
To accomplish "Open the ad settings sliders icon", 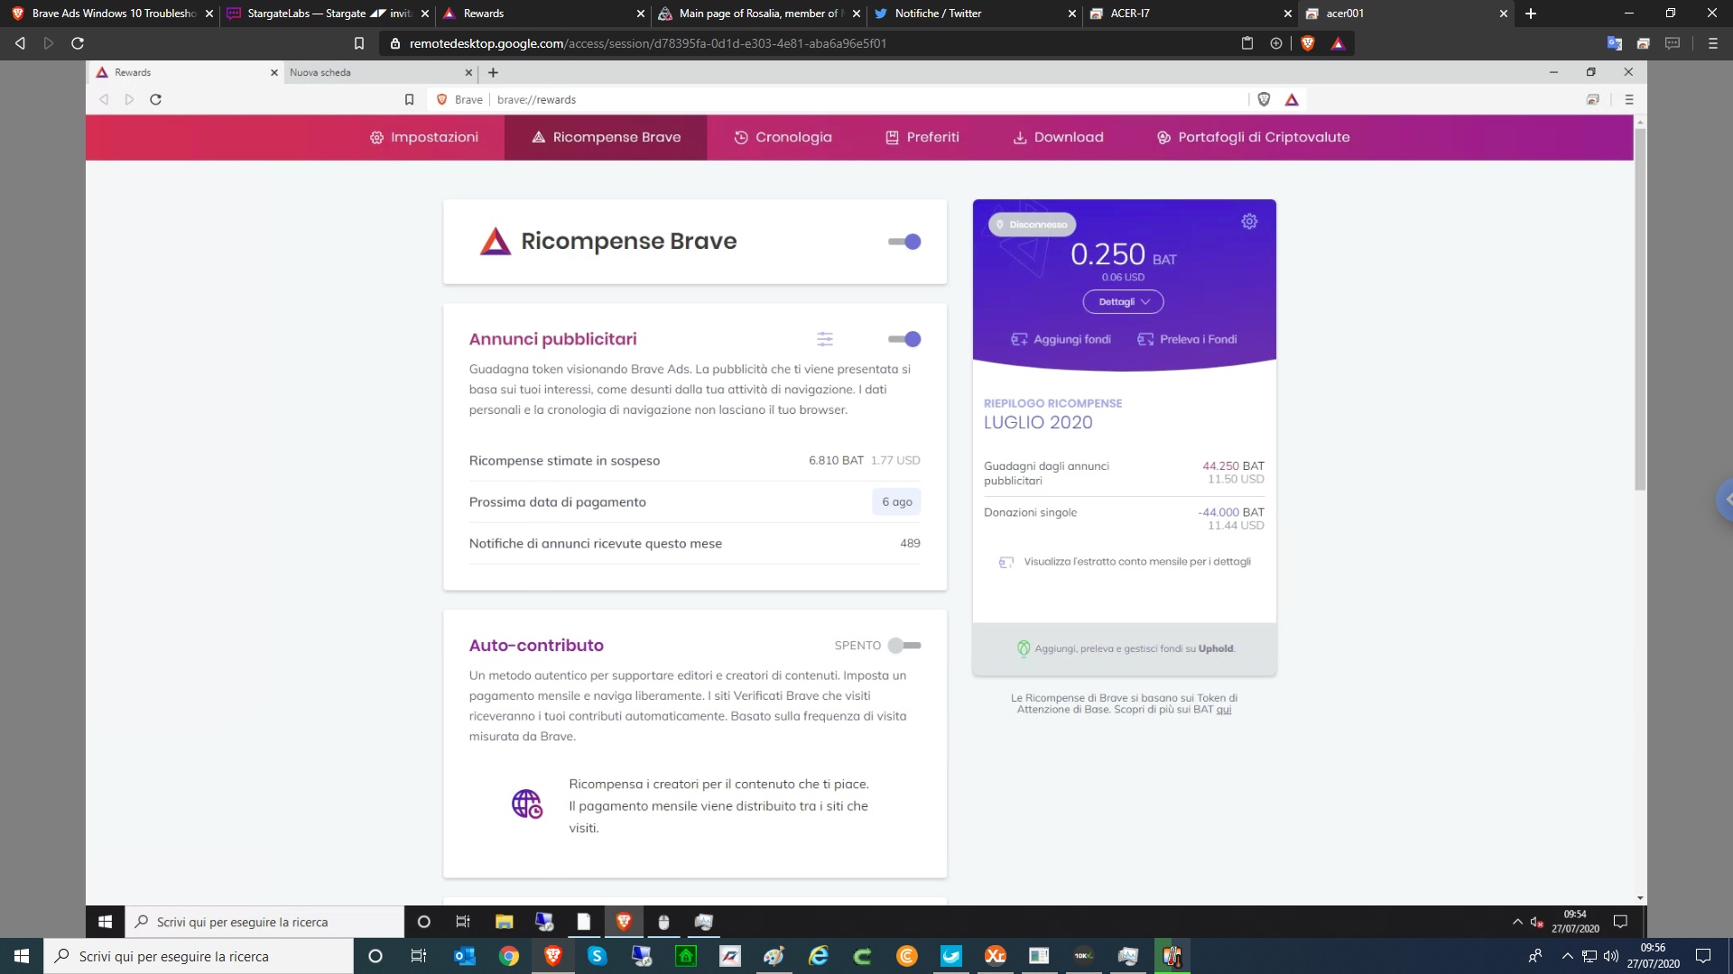I will point(825,339).
